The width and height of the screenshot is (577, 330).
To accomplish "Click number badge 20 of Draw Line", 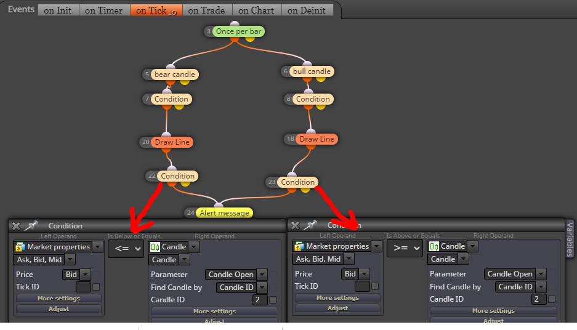I will [x=146, y=142].
